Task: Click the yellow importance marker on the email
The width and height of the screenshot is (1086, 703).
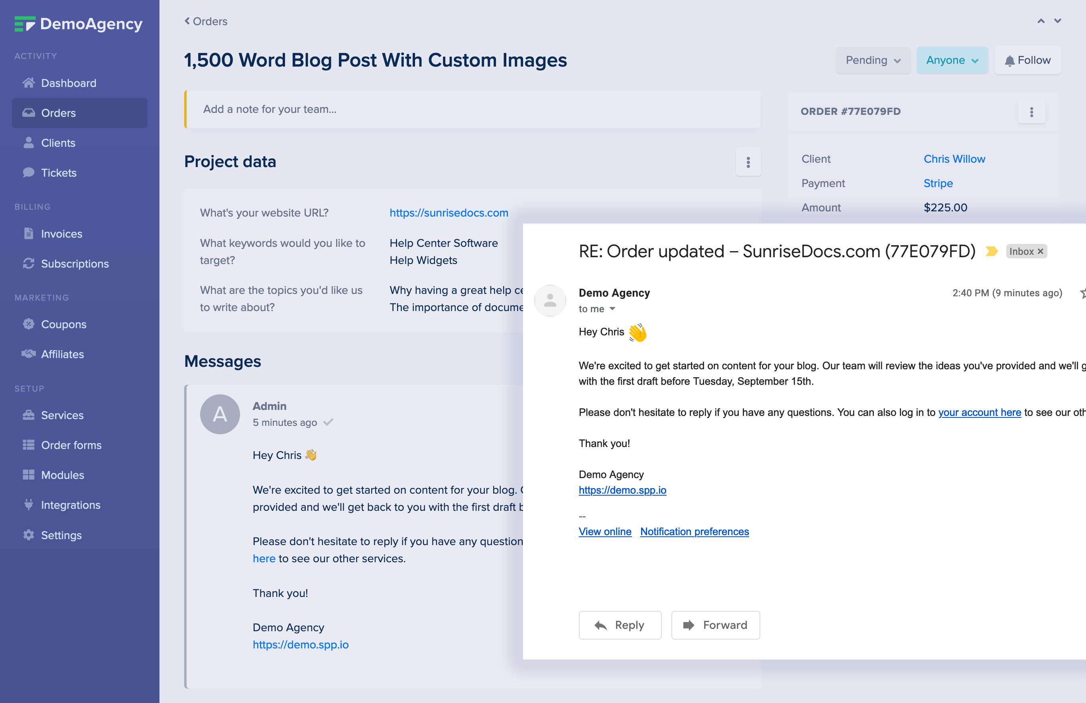Action: tap(991, 252)
